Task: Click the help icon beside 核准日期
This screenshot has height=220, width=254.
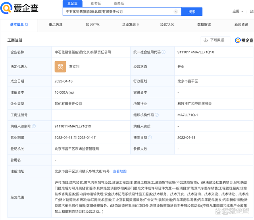Action: [149, 137]
